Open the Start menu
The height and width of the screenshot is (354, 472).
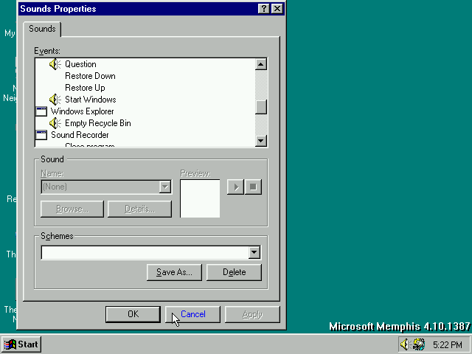pos(21,344)
